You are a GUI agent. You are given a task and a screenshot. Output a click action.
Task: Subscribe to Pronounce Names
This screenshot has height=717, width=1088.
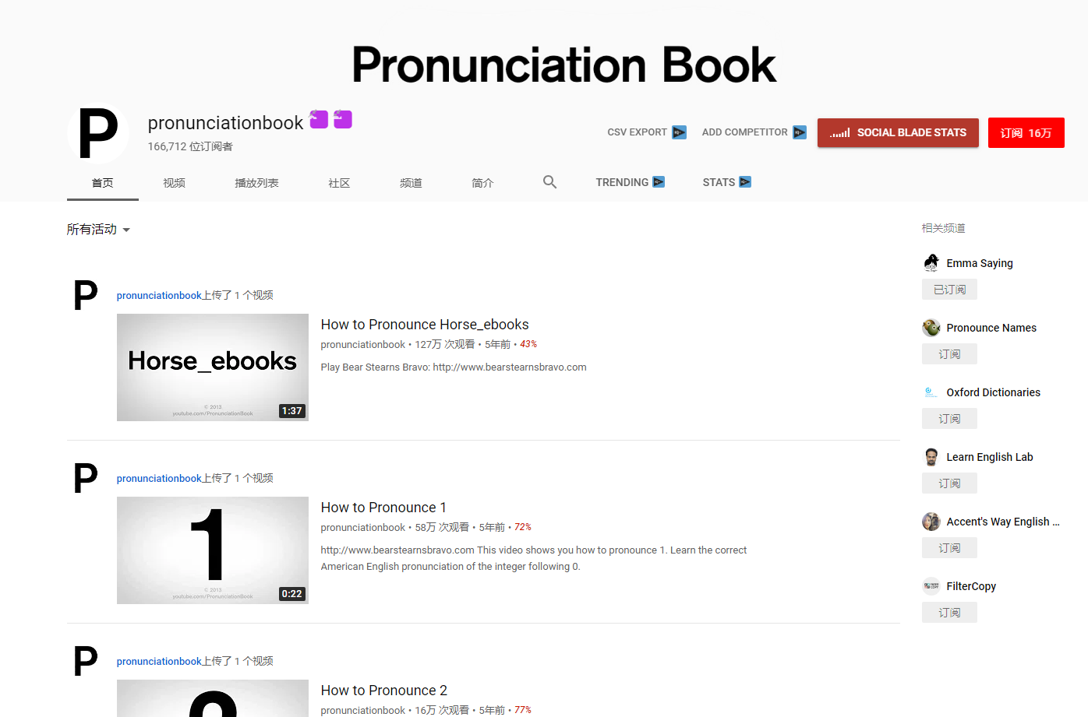(949, 354)
